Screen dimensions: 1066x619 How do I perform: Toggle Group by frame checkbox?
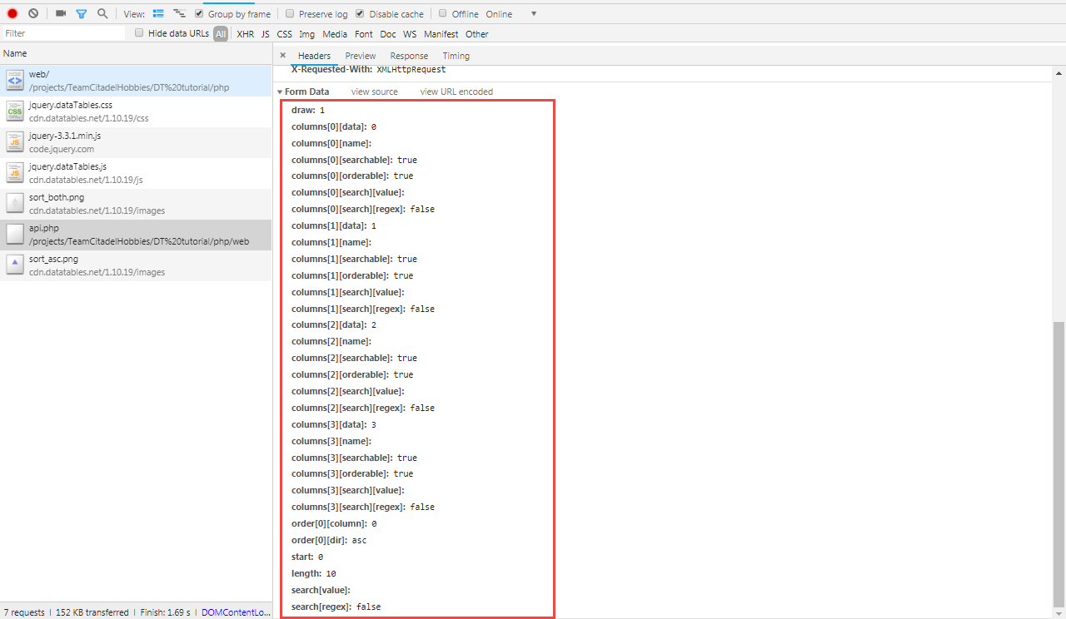point(199,13)
